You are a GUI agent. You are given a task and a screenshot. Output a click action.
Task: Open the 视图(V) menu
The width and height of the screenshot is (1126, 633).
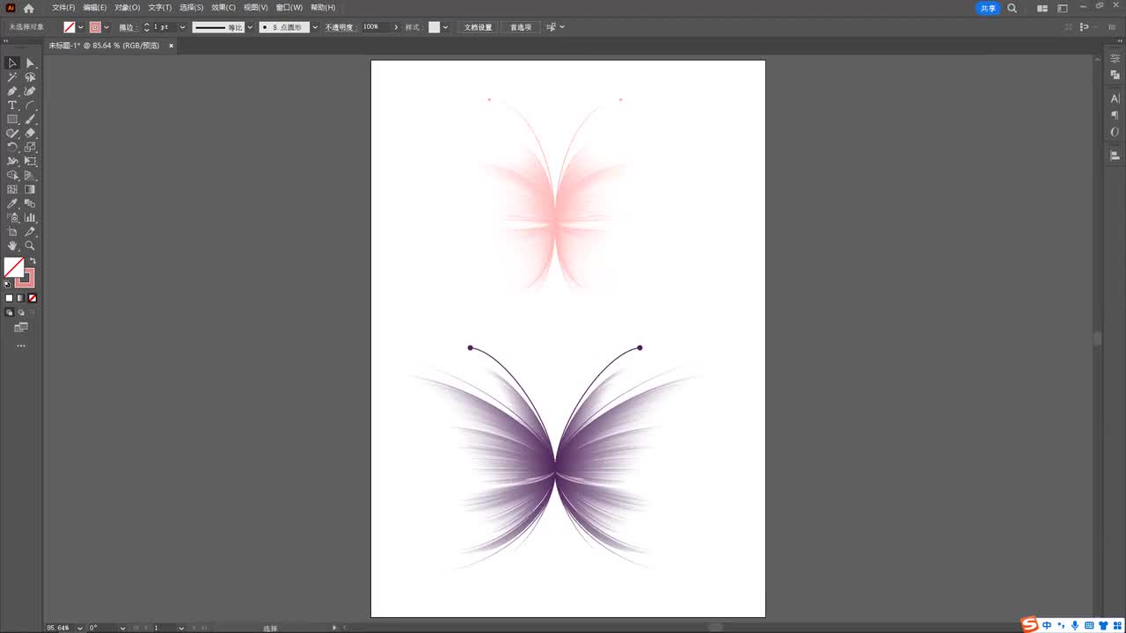coord(256,8)
